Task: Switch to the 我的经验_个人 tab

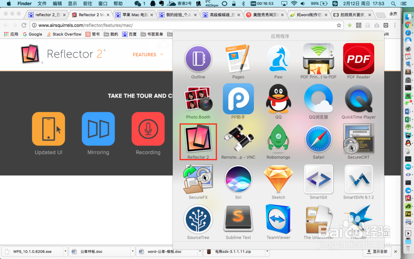Action: [x=178, y=15]
